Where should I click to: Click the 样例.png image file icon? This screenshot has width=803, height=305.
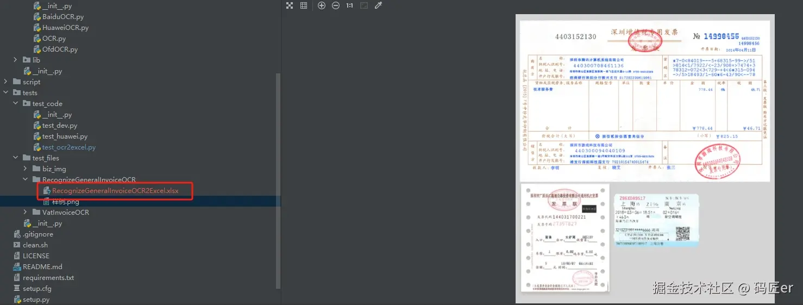click(47, 202)
